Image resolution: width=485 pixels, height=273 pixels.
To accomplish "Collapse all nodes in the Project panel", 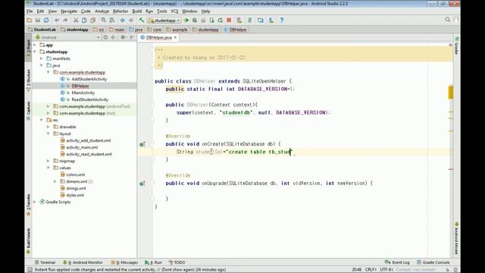I will click(x=113, y=37).
